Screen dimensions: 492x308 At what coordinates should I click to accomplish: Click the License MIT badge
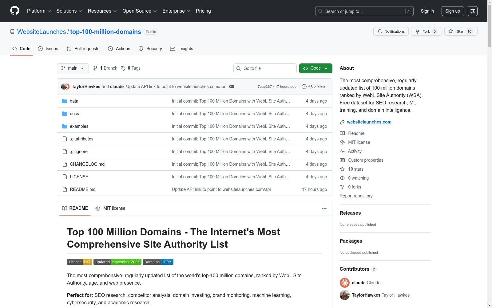click(80, 262)
